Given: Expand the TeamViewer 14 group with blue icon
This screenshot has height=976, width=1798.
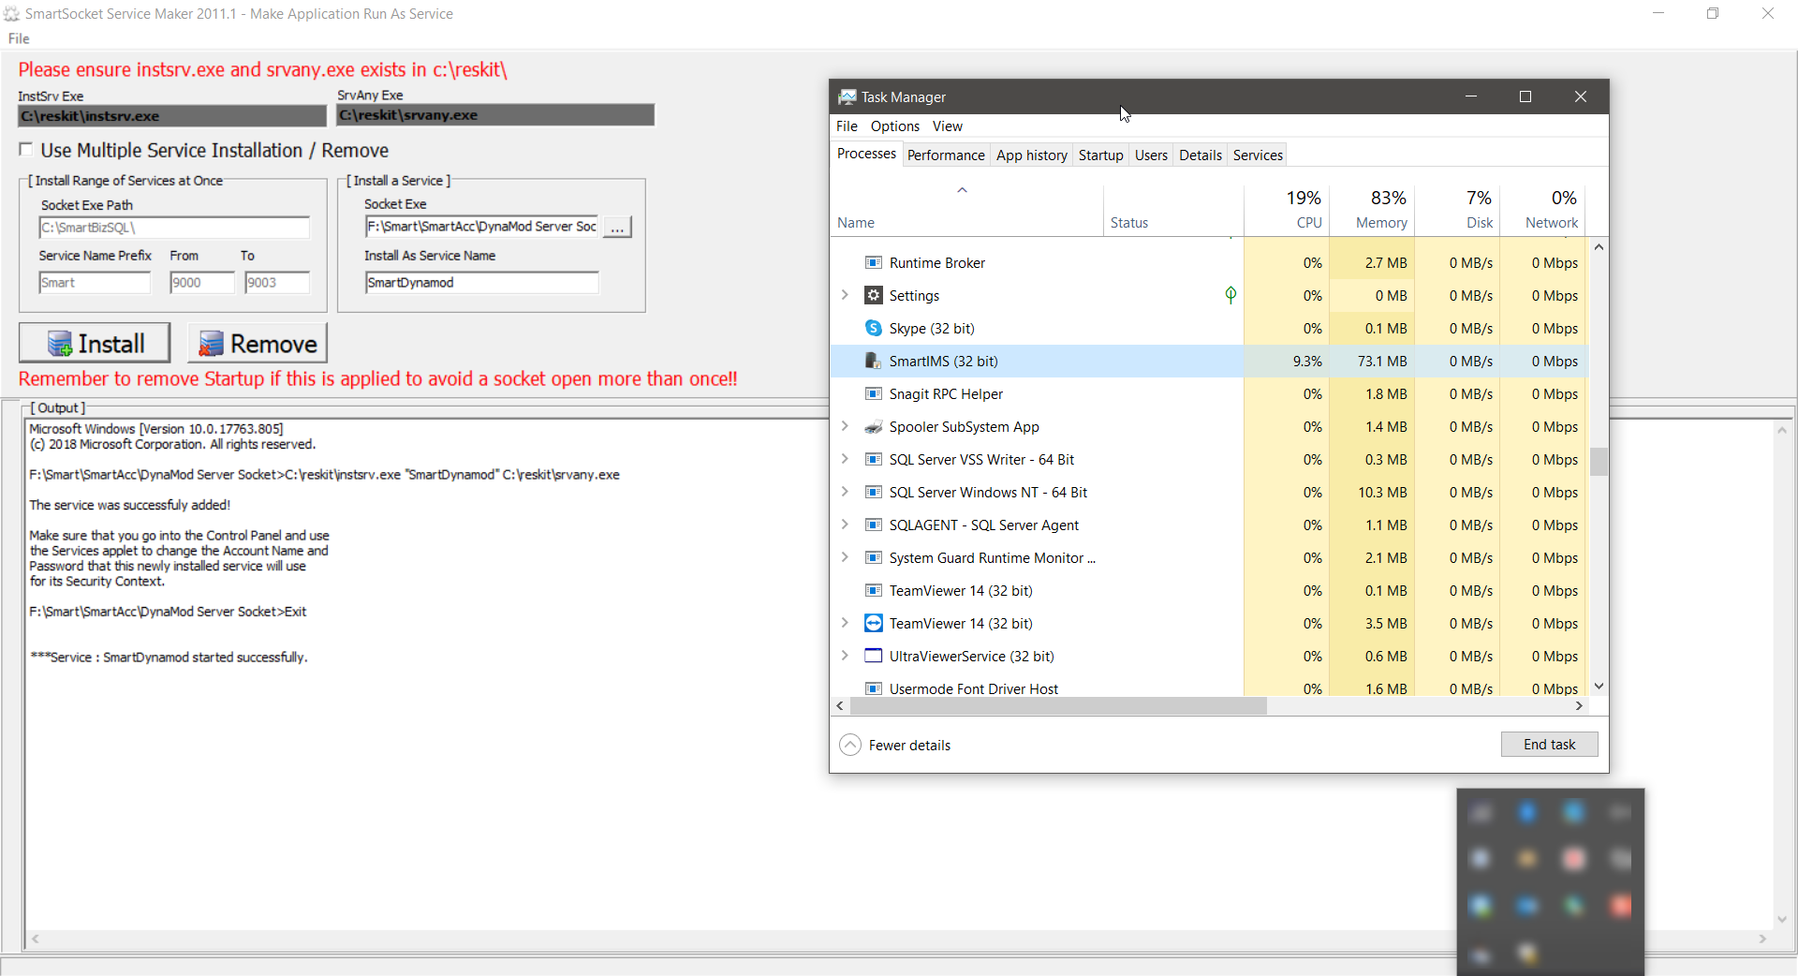Looking at the screenshot, I should click(845, 623).
